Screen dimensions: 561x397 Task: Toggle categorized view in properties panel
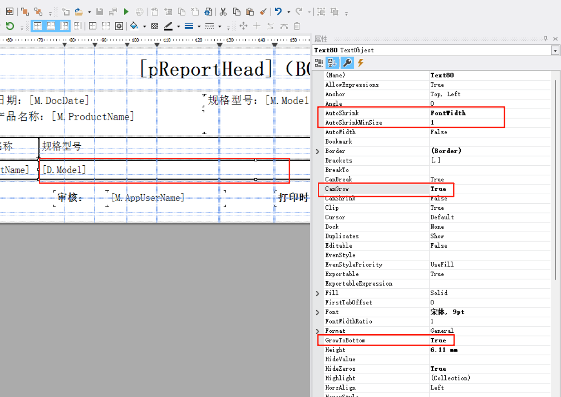pos(319,63)
